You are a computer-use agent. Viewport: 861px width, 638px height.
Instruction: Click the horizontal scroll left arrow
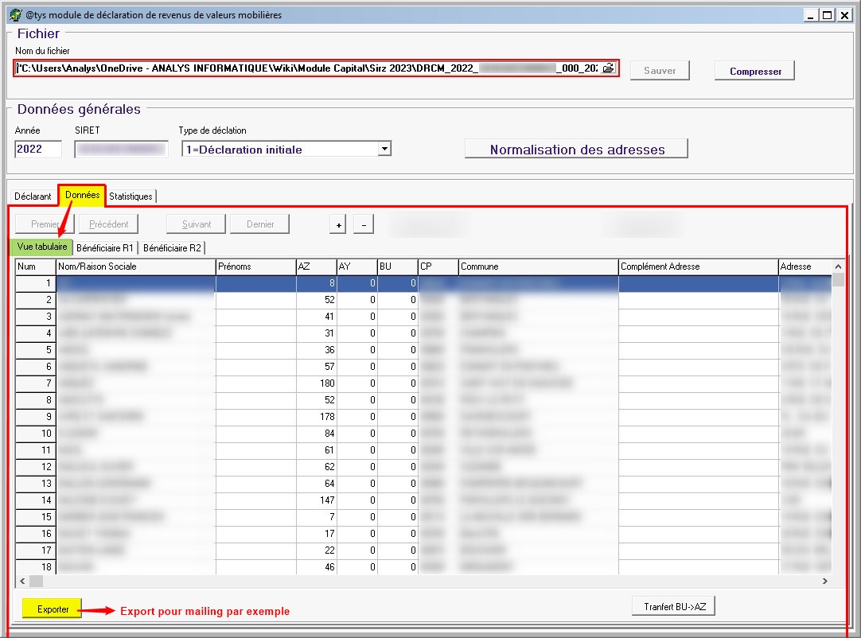[23, 582]
